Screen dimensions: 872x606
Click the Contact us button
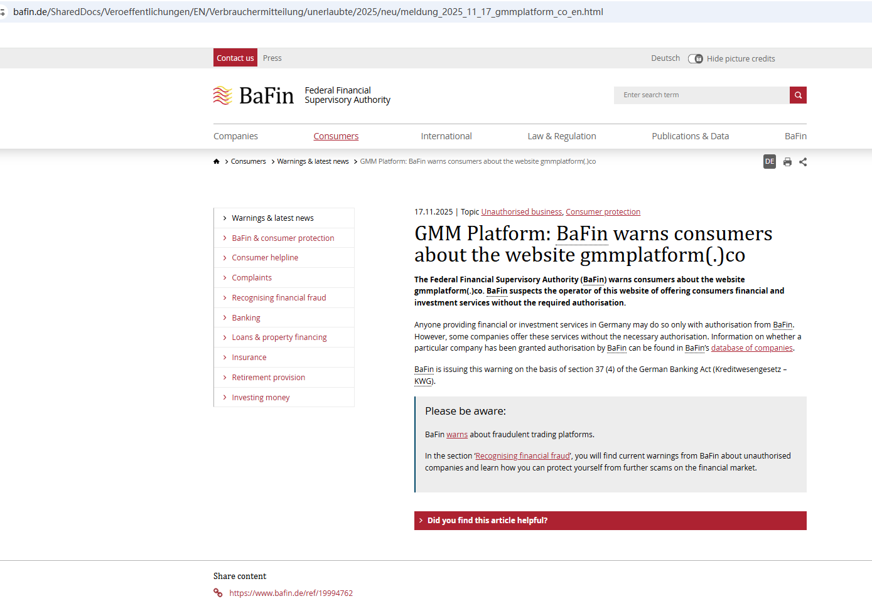point(235,58)
